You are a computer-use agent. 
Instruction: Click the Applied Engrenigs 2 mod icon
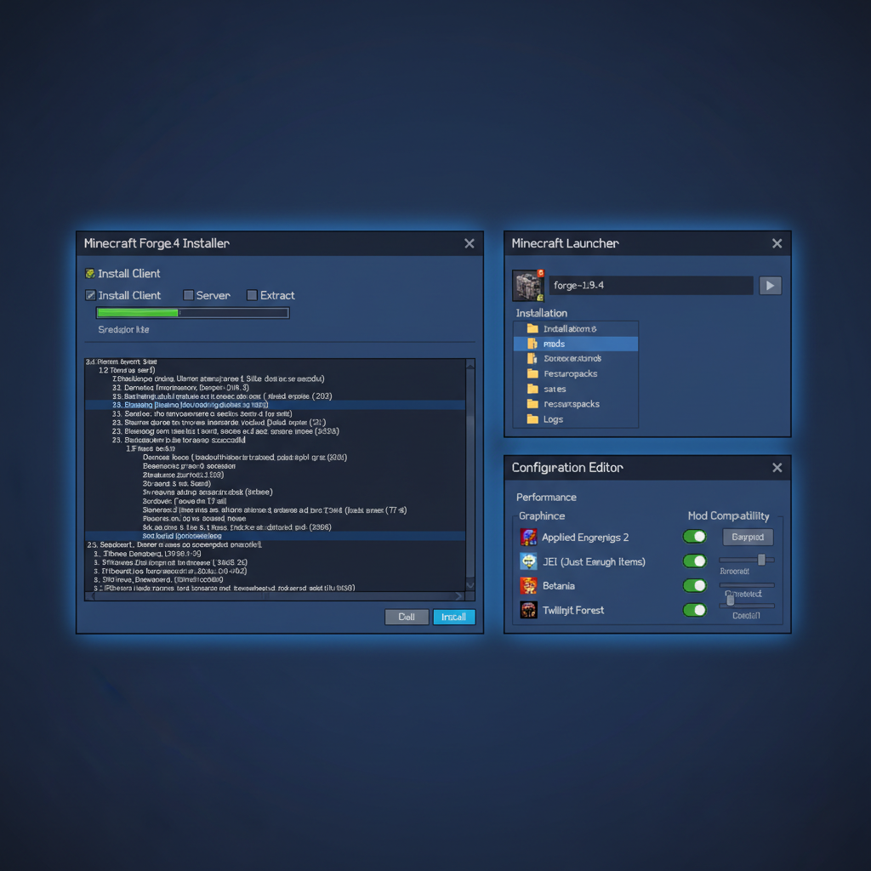(x=528, y=538)
